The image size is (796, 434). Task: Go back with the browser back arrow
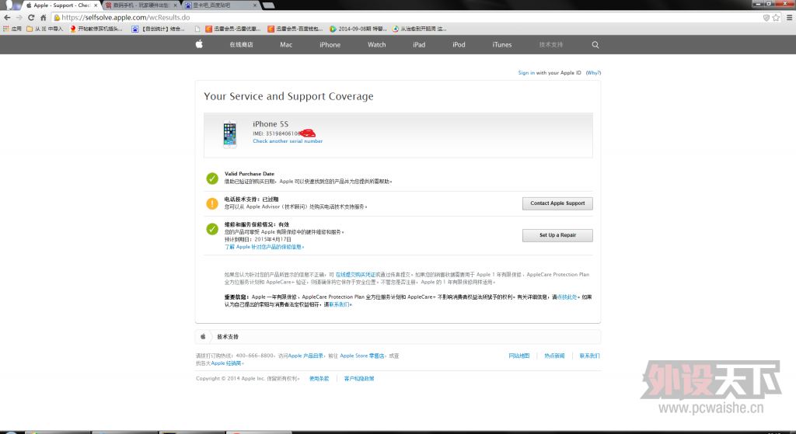click(7, 17)
